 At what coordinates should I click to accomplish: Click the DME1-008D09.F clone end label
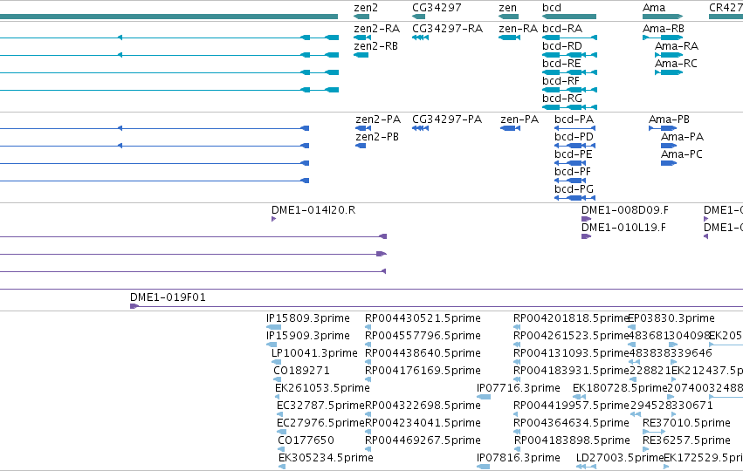click(625, 210)
